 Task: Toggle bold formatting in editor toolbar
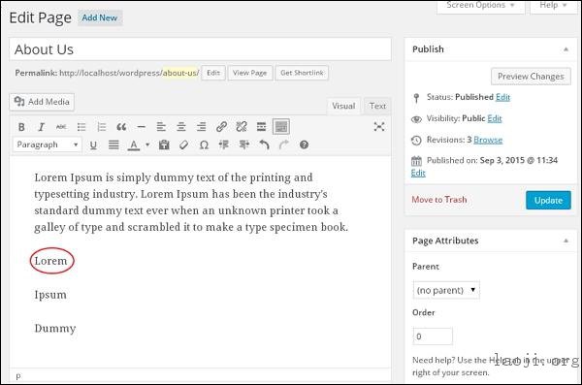[x=21, y=127]
